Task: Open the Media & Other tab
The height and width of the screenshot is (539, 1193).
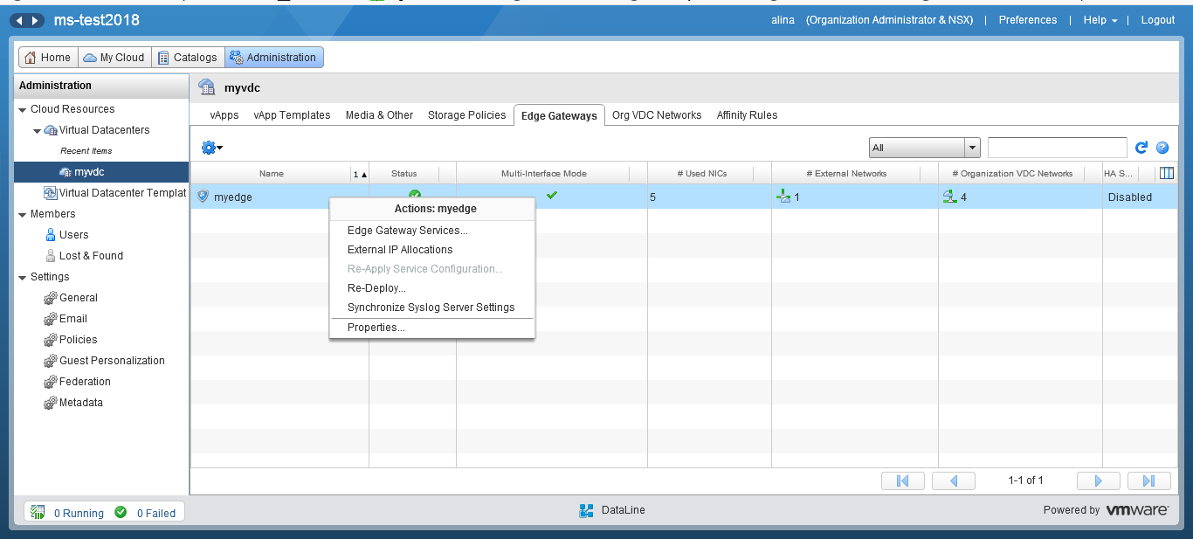Action: (x=379, y=115)
